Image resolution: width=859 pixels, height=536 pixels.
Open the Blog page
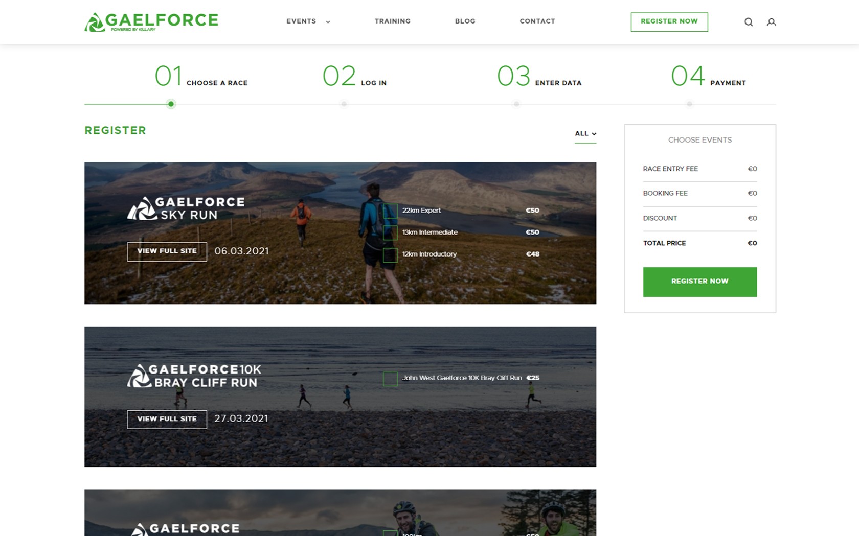[465, 21]
